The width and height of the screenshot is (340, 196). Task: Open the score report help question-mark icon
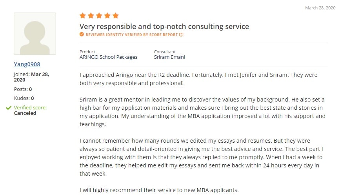(x=181, y=34)
